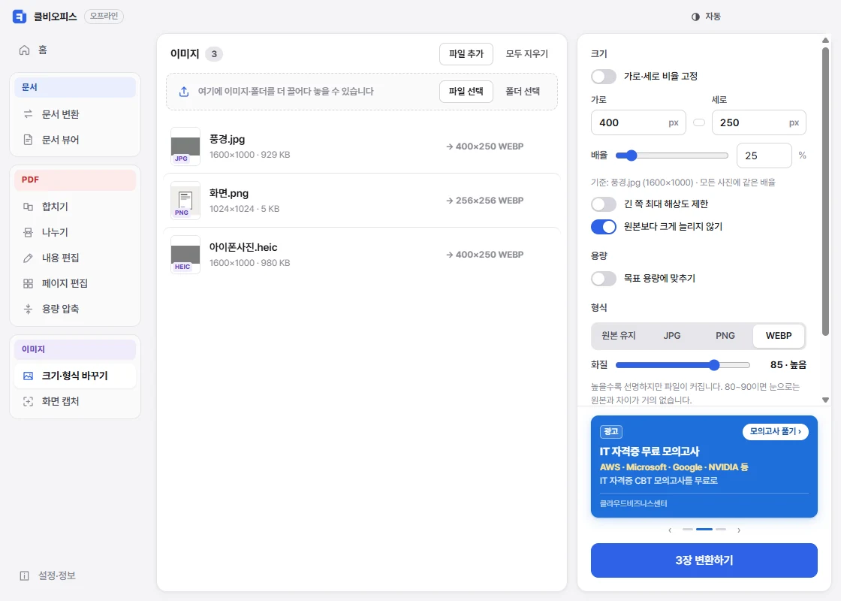Select PNG format option
Image resolution: width=841 pixels, height=601 pixels.
pos(725,335)
